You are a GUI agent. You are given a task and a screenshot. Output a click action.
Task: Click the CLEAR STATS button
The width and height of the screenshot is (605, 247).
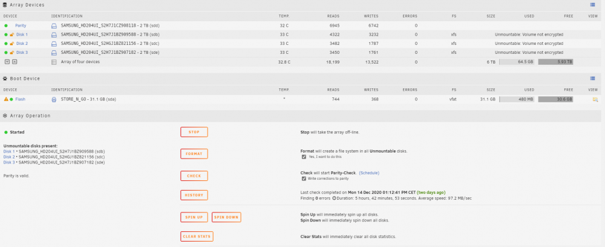(x=197, y=236)
